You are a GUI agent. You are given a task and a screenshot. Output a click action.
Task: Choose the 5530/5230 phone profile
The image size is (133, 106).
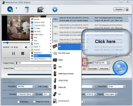[x=66, y=80]
